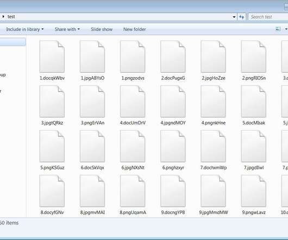Click the test folder in address path
This screenshot has height=240, width=288.
click(x=11, y=17)
